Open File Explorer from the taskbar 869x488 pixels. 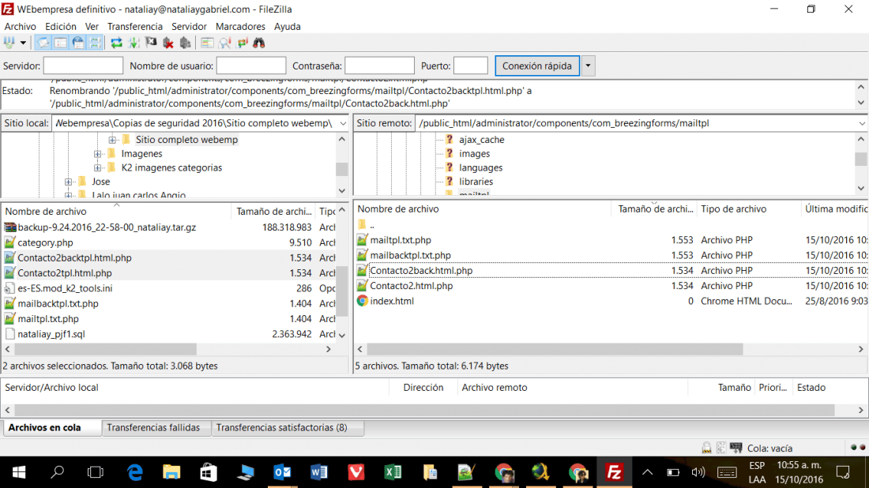(171, 472)
